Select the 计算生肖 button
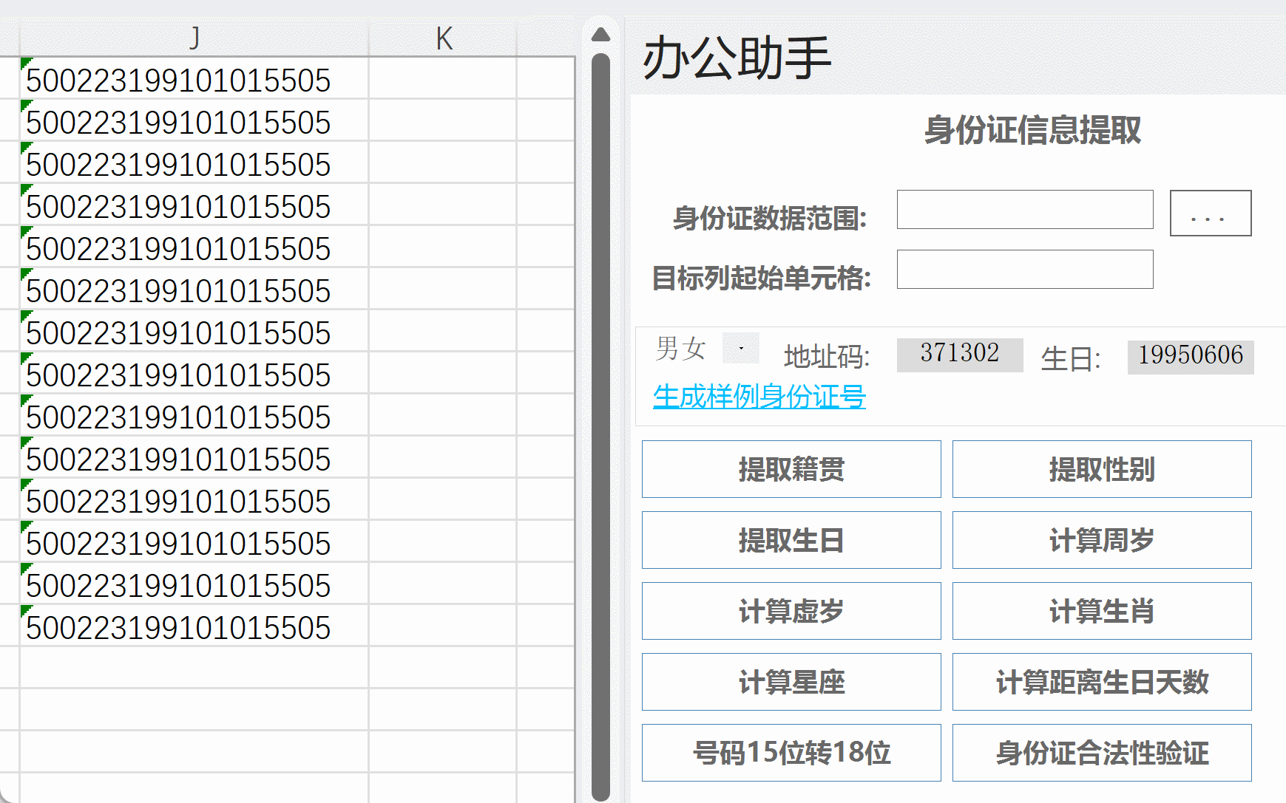1286x803 pixels. click(x=1101, y=611)
